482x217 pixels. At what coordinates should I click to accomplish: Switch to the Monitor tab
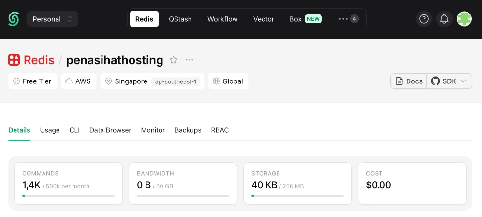tap(153, 130)
